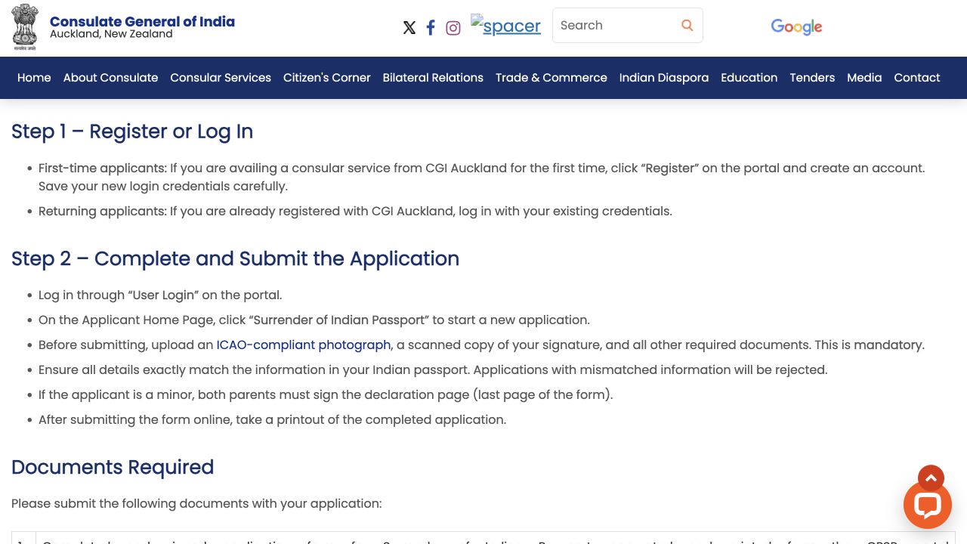Open Indian Diaspora menu
The height and width of the screenshot is (544, 967).
(x=664, y=78)
